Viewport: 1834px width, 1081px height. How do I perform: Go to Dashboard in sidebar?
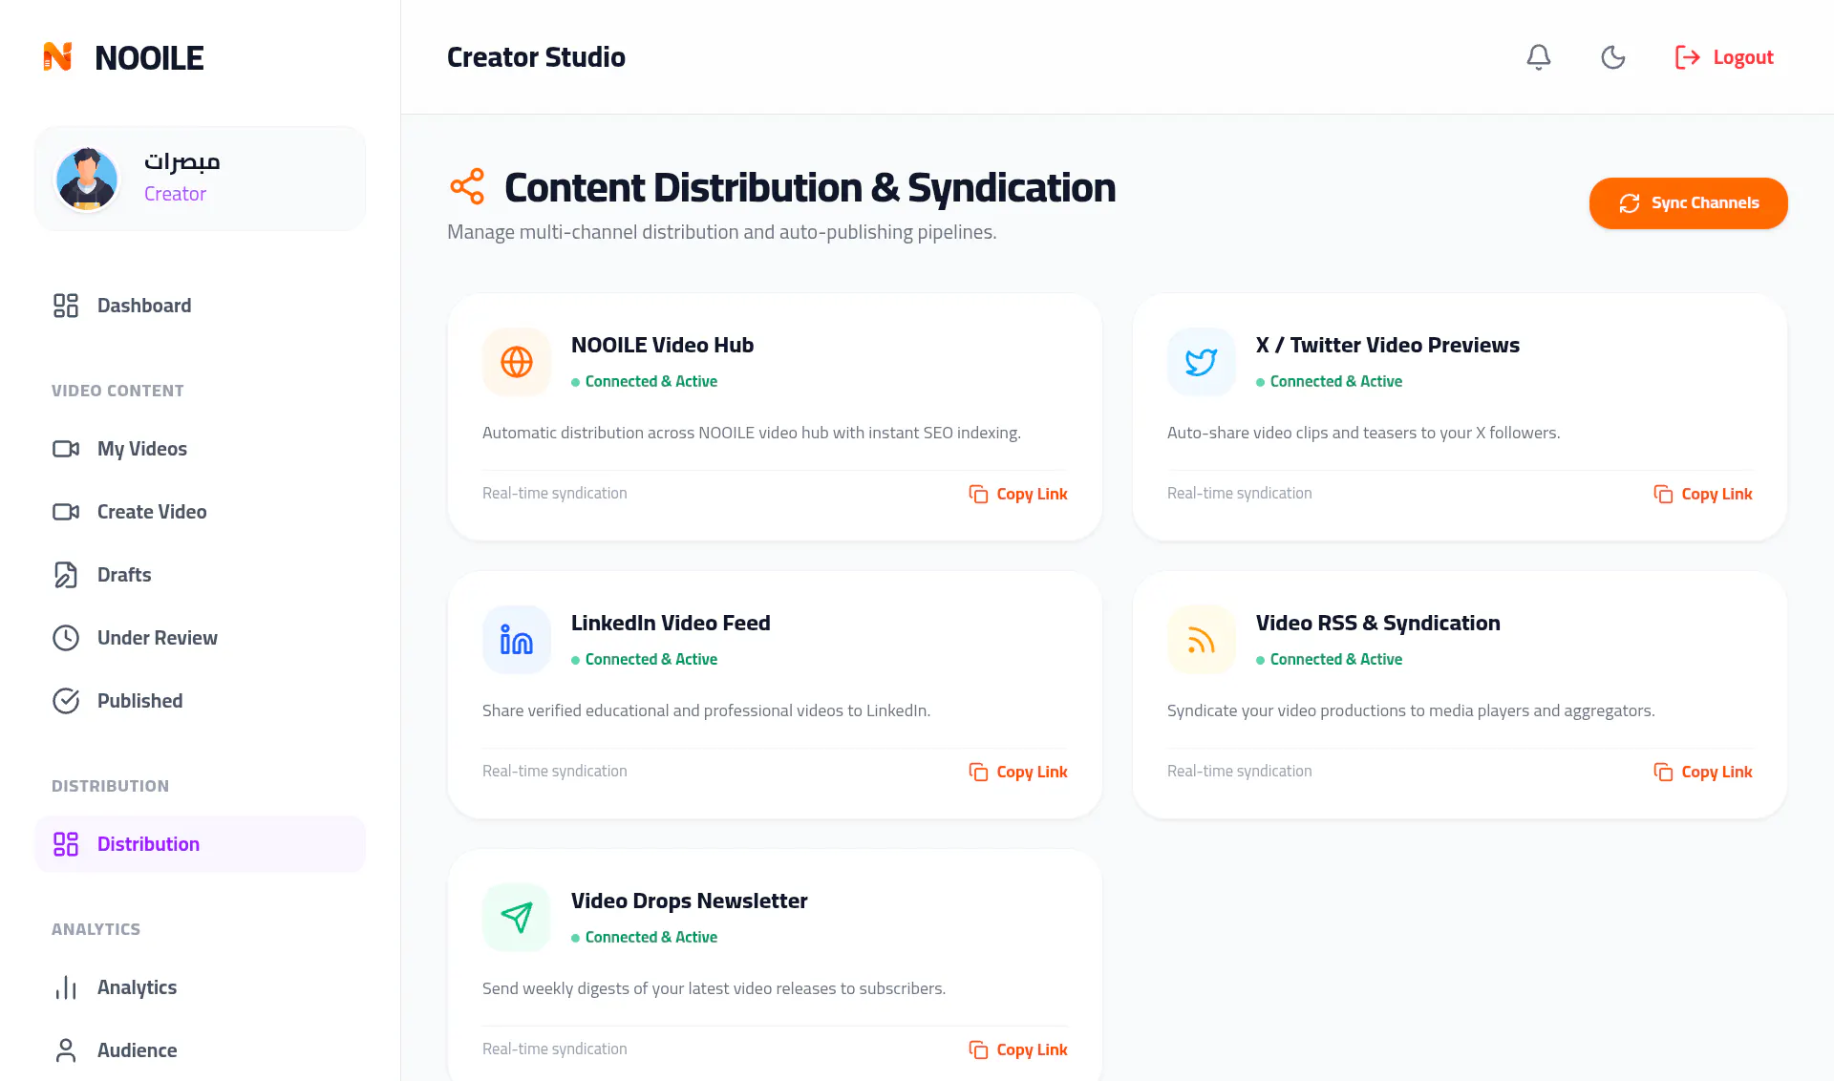(x=201, y=306)
